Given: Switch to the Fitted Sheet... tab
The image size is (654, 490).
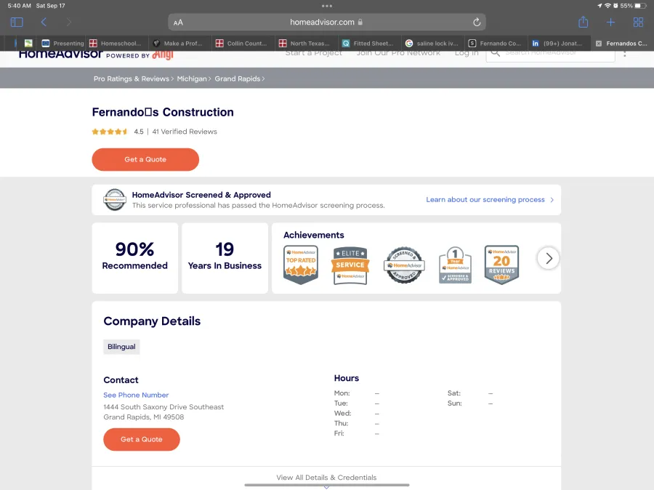Looking at the screenshot, I should point(369,44).
